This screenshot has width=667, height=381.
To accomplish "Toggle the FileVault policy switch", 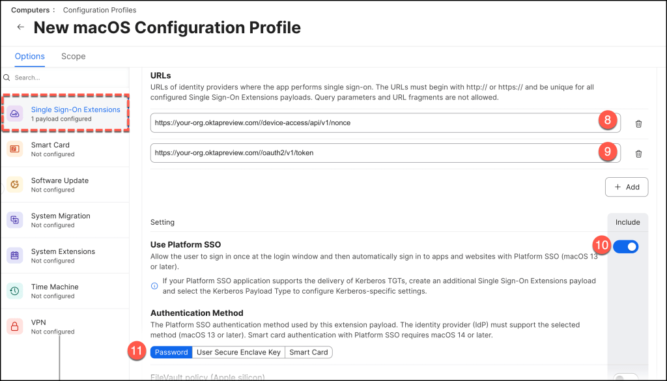I will (625, 378).
